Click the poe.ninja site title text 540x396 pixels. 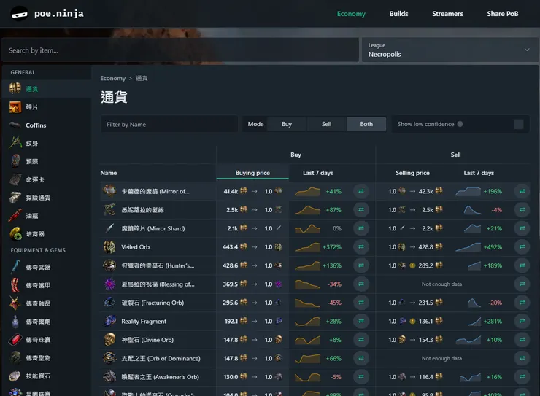pyautogui.click(x=59, y=14)
